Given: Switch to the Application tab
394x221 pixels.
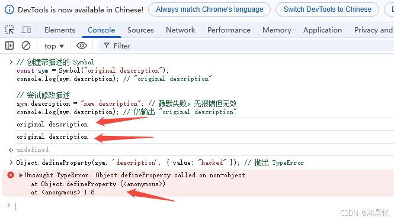Looking at the screenshot, I should 323,30.
